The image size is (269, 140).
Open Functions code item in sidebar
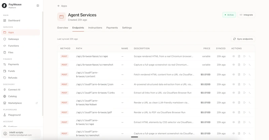(21, 46)
